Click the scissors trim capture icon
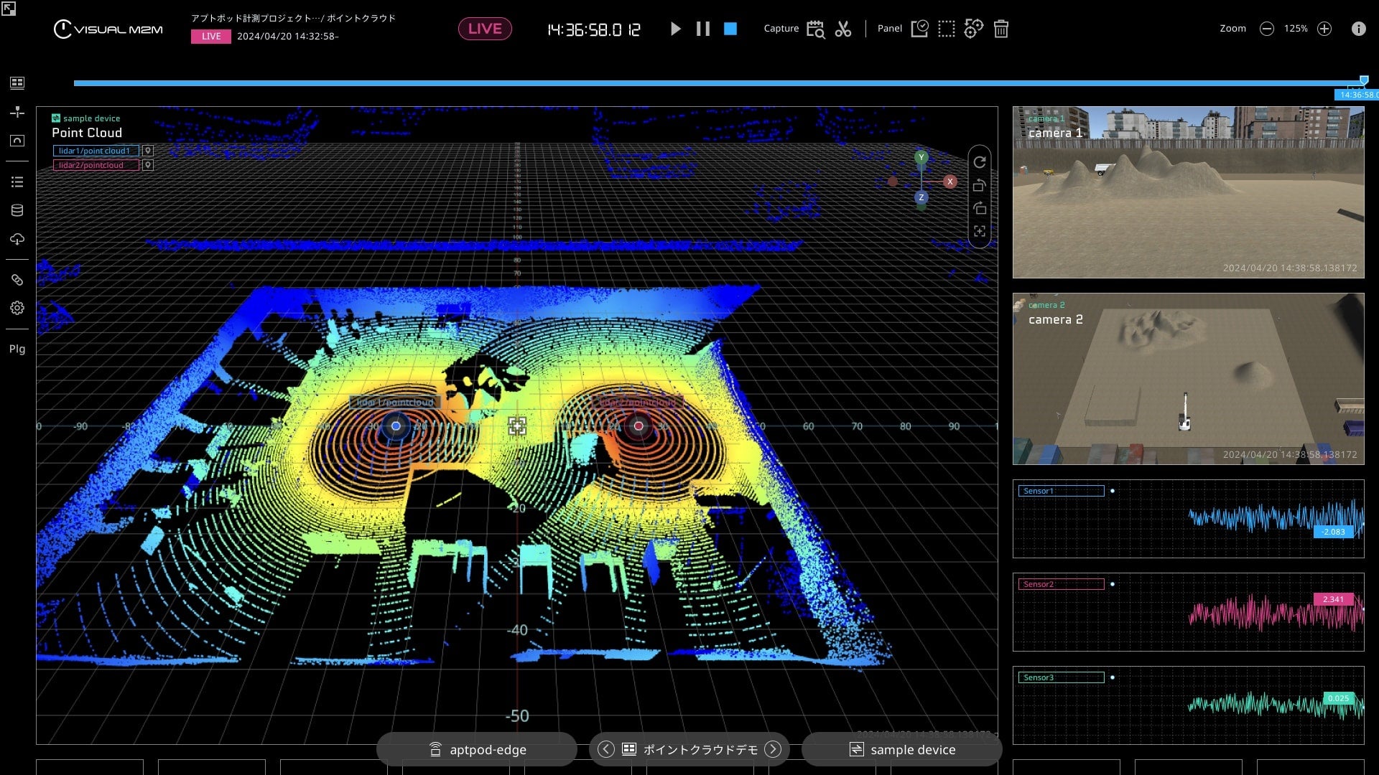The image size is (1379, 775). tap(843, 29)
